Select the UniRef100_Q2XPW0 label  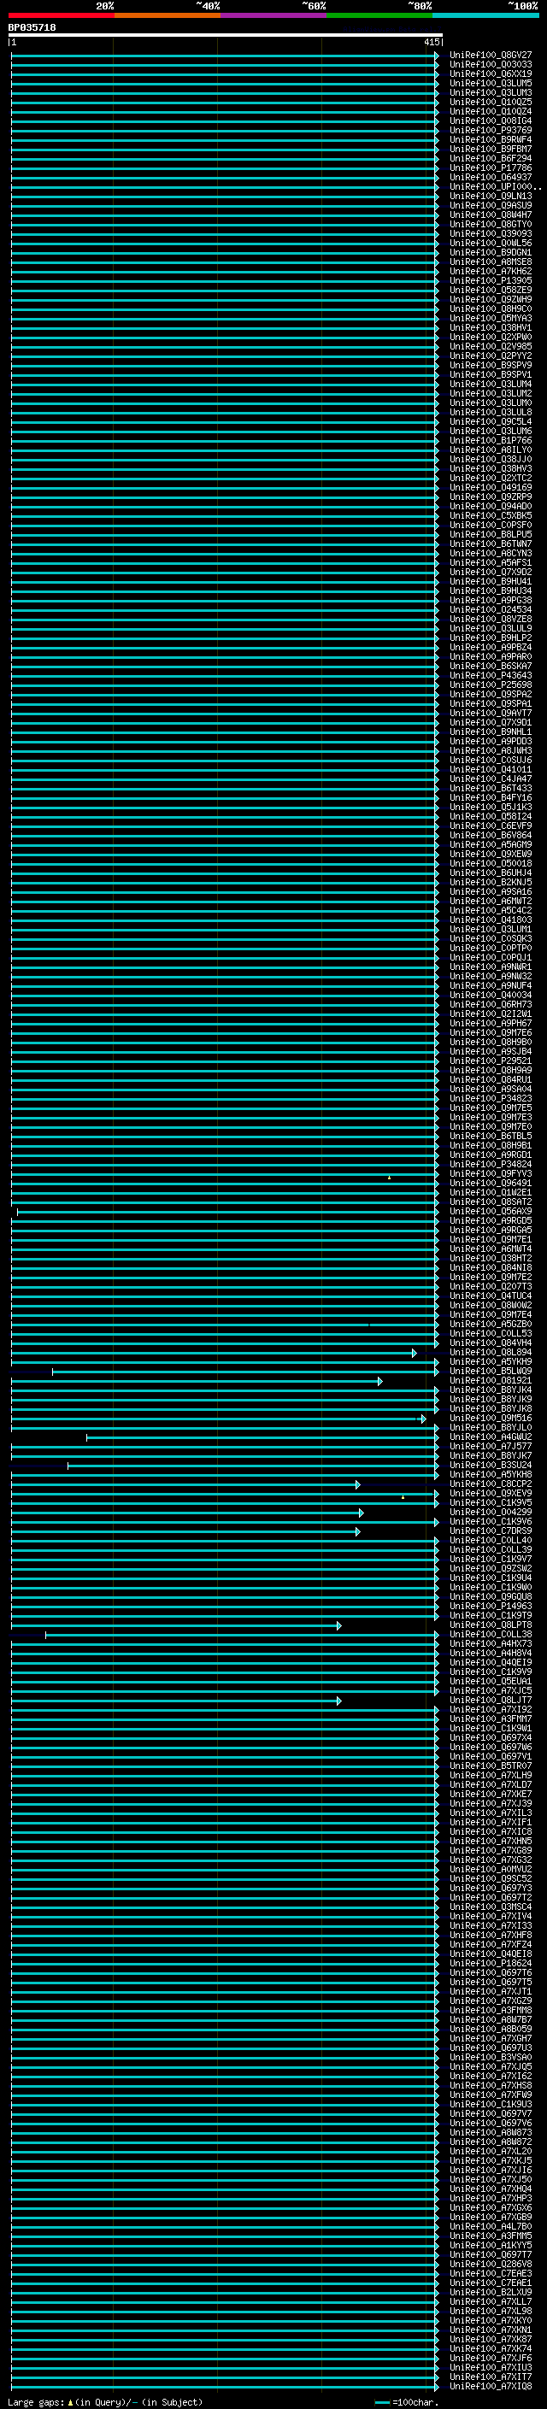point(491,337)
